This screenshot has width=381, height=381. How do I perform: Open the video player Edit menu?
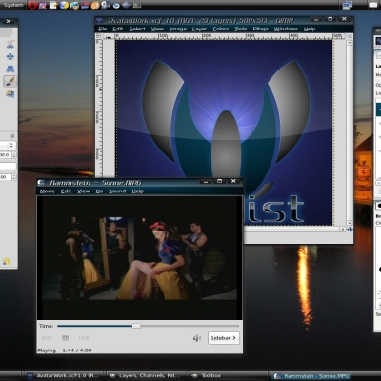coord(66,191)
